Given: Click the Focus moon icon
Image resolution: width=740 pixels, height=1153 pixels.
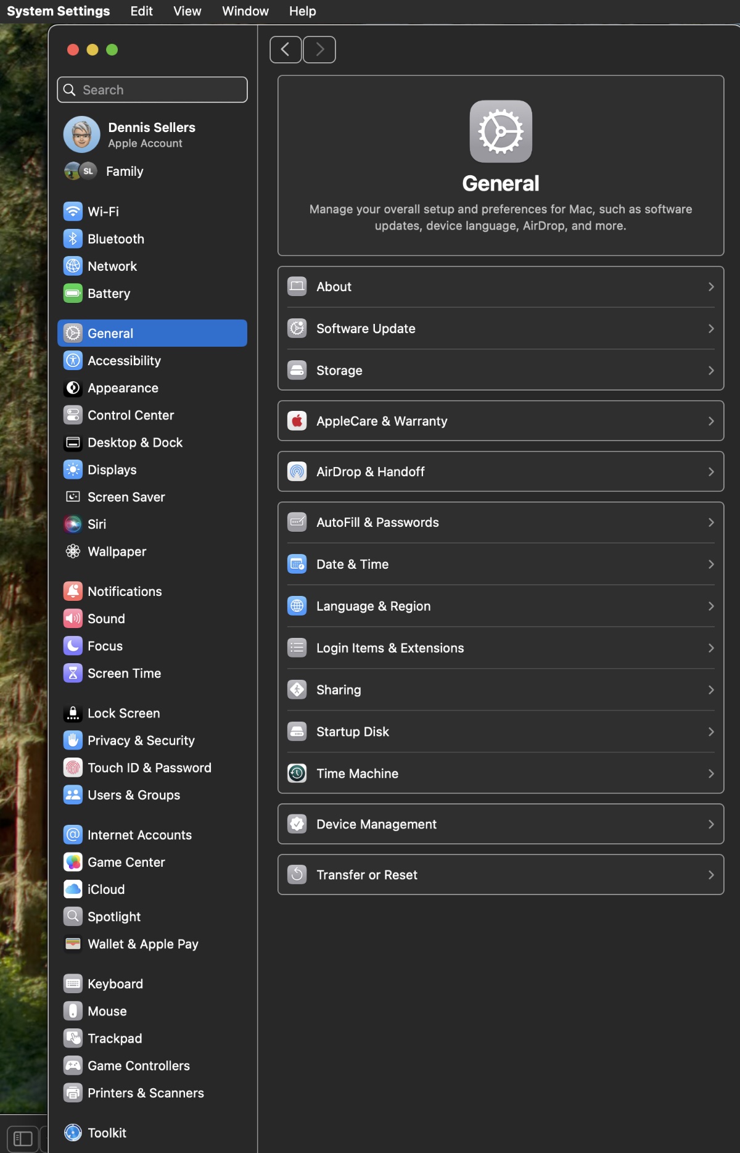Looking at the screenshot, I should (x=73, y=646).
